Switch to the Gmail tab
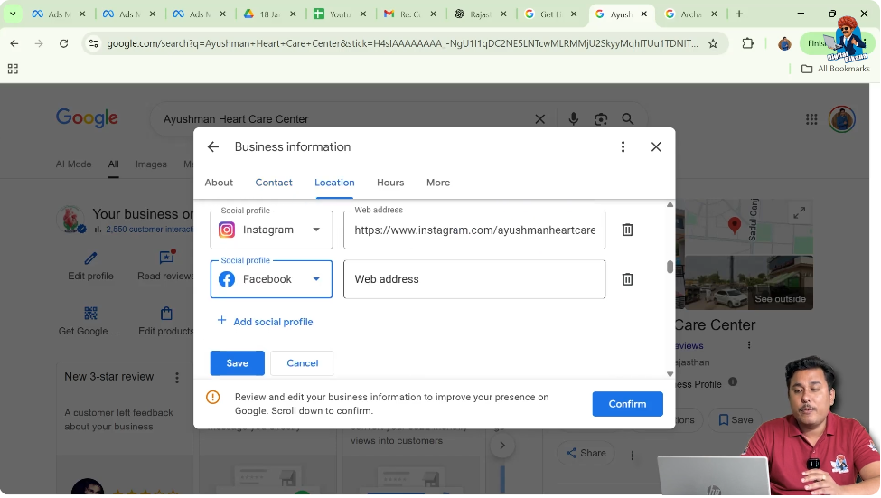 [410, 14]
